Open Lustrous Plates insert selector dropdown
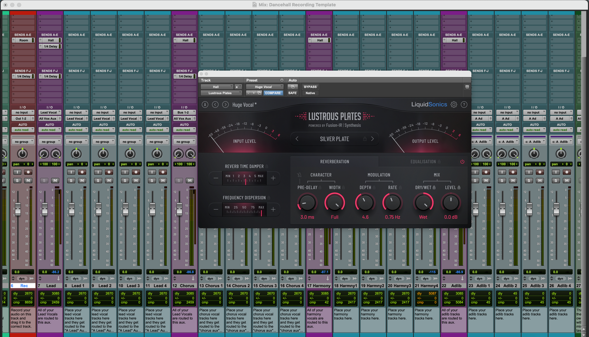Viewport: 589px width, 337px height. pos(221,93)
